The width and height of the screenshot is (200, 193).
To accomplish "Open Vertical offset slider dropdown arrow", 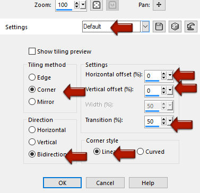I will (170, 91).
